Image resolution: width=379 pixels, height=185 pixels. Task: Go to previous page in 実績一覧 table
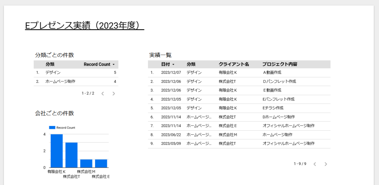[x=315, y=164]
